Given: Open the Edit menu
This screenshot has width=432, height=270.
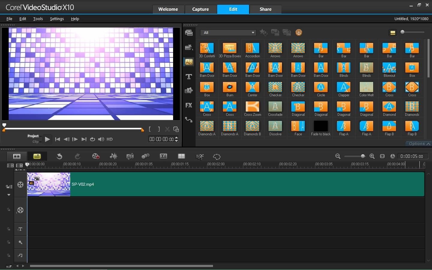Looking at the screenshot, I should 23,19.
